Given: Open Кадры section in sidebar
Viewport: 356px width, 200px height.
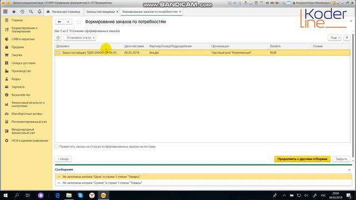Looking at the screenshot, I should 16,79.
